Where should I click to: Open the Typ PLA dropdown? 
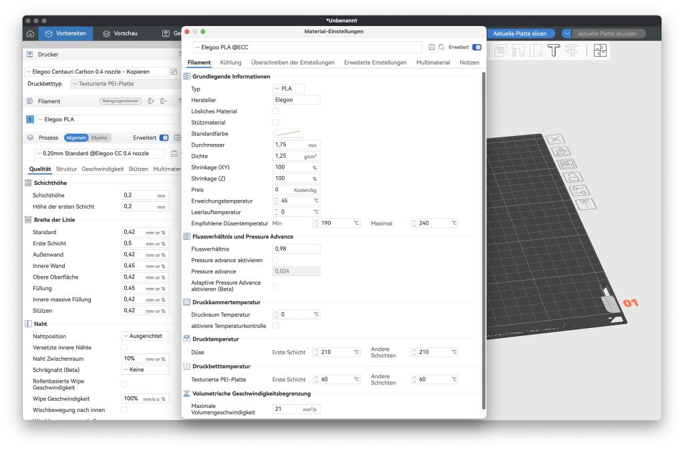pyautogui.click(x=289, y=89)
